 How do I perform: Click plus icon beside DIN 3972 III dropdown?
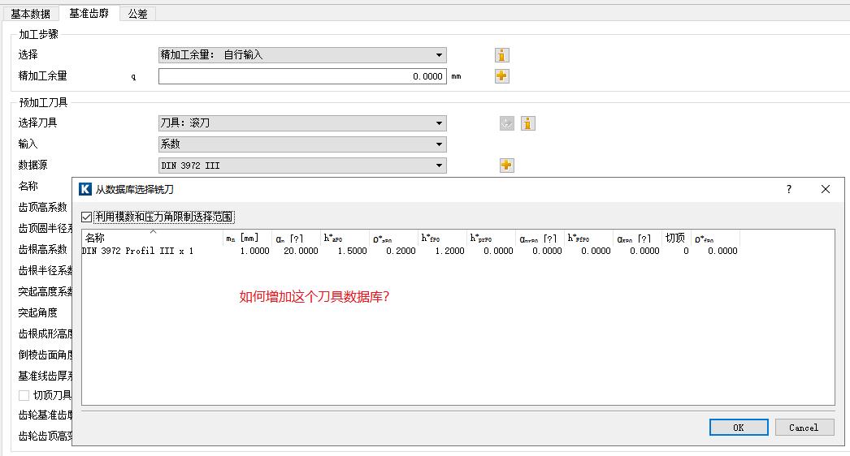tap(507, 166)
